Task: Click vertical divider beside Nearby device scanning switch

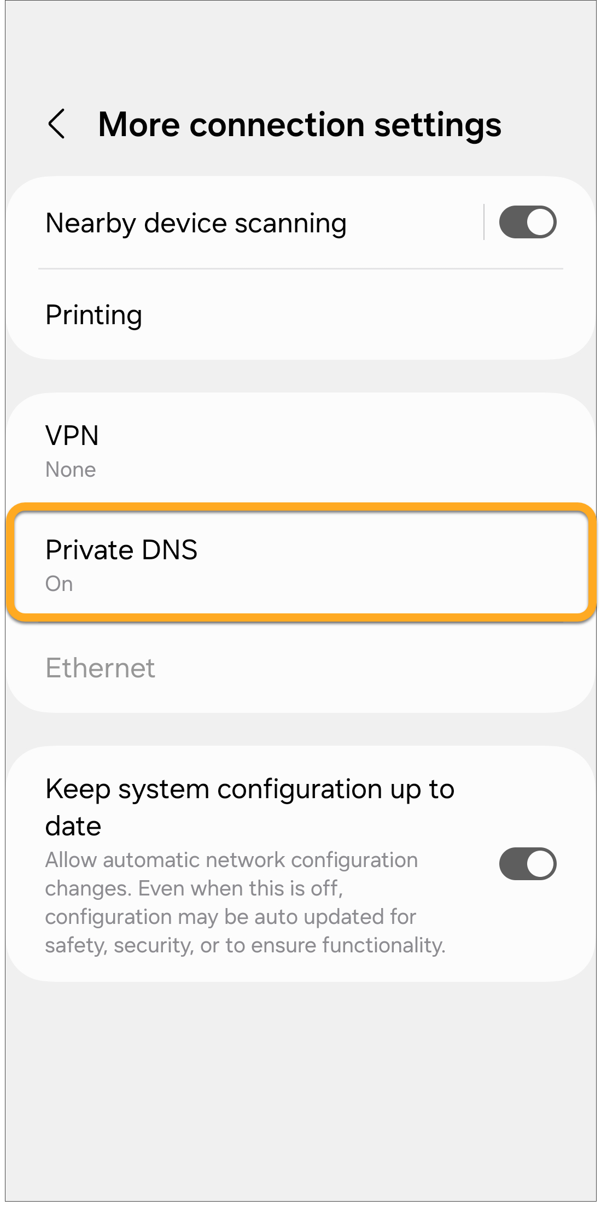Action: point(484,223)
